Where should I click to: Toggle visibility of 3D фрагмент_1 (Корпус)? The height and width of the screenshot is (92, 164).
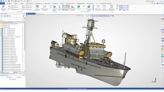tap(23, 37)
